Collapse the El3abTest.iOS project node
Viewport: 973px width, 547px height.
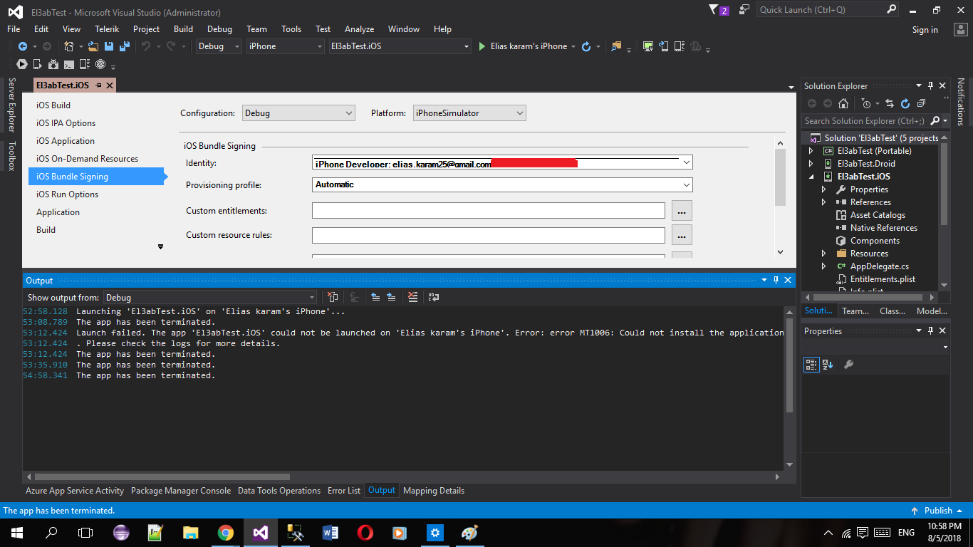[811, 177]
